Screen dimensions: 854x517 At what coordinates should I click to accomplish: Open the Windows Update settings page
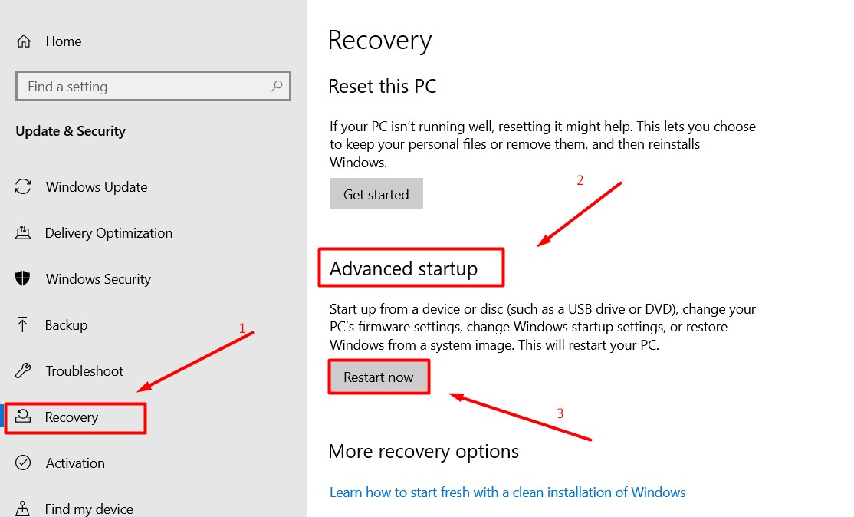(x=97, y=187)
